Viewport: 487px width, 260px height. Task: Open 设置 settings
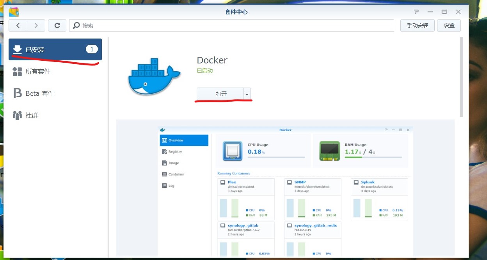point(449,25)
